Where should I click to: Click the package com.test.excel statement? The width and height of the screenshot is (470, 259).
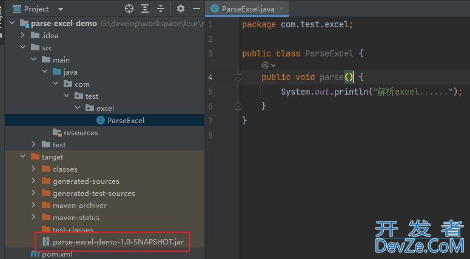pos(298,24)
